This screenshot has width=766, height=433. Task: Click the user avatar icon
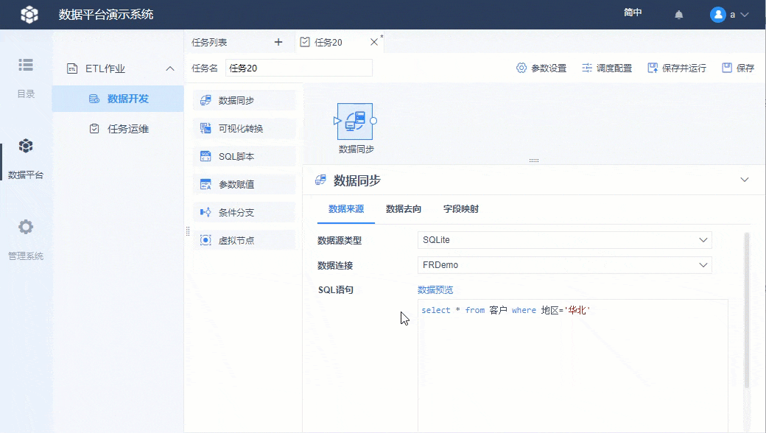click(717, 15)
